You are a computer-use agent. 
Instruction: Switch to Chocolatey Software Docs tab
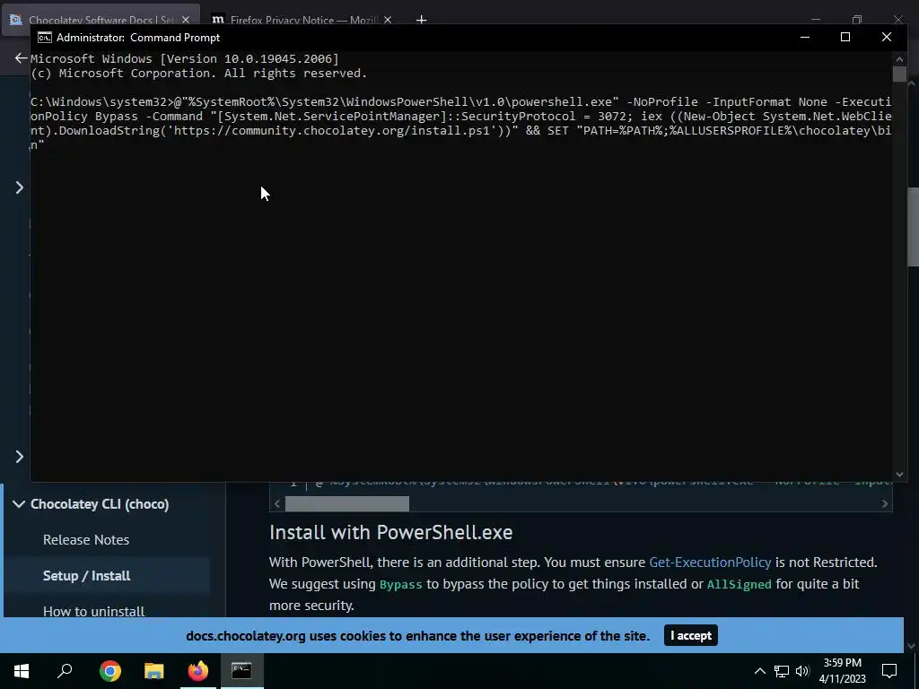tap(101, 20)
